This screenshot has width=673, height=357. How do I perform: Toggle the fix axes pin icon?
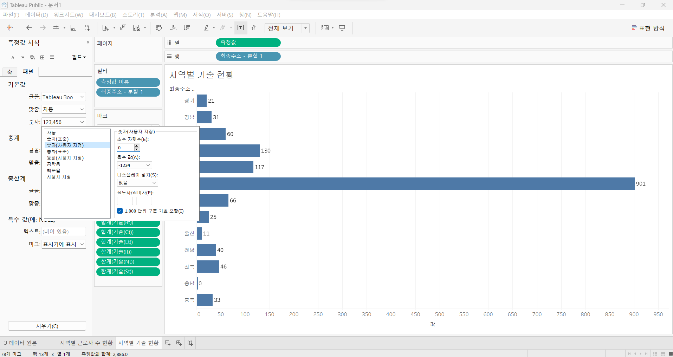point(253,28)
